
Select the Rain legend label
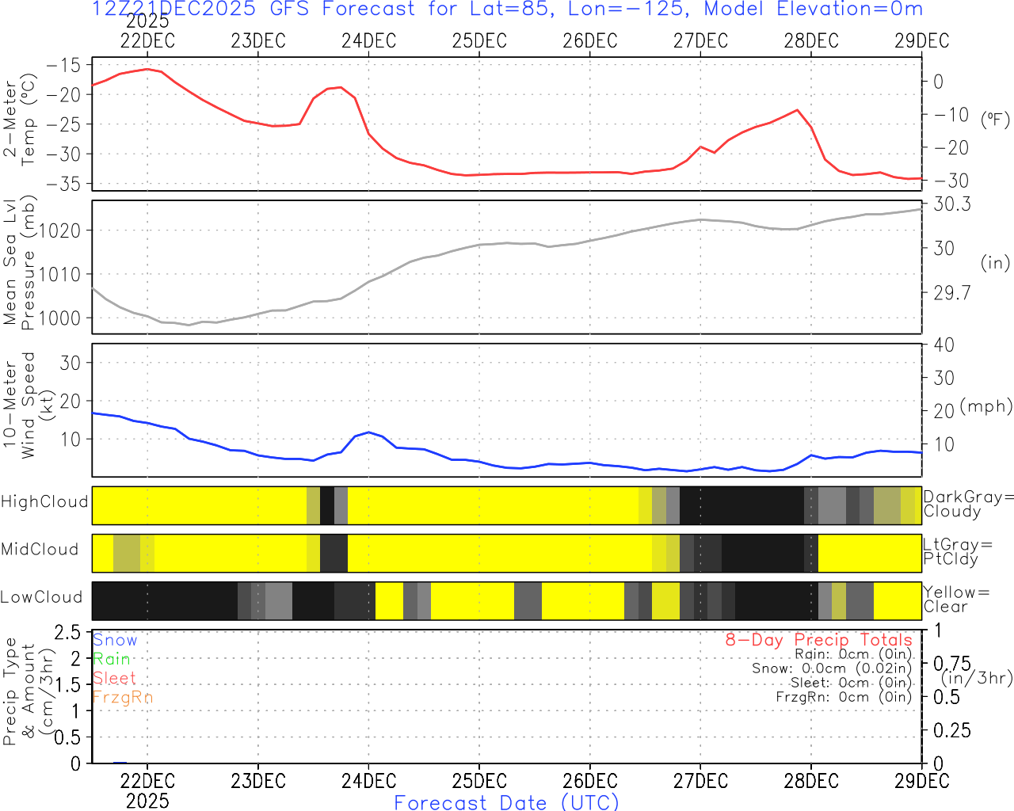coord(112,659)
